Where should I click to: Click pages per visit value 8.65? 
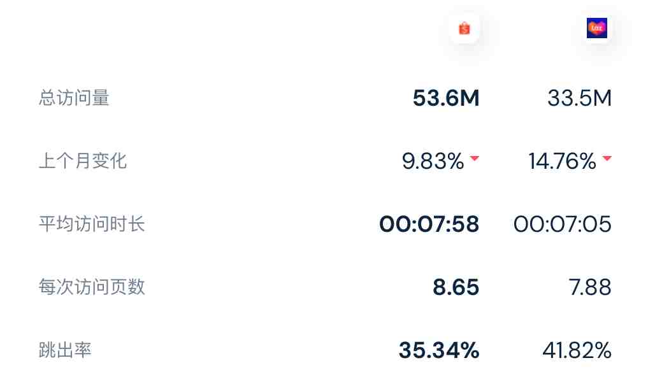(456, 287)
